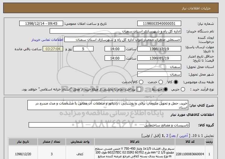Click the نام دستگاه خریدار field
Viewport: 225px width, 159px height.
tap(115, 31)
